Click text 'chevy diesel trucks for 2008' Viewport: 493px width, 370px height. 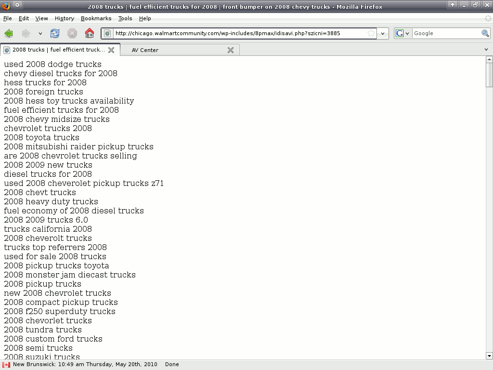[x=61, y=73]
